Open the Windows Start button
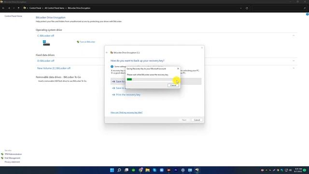The height and width of the screenshot is (174, 309). [x=112, y=170]
